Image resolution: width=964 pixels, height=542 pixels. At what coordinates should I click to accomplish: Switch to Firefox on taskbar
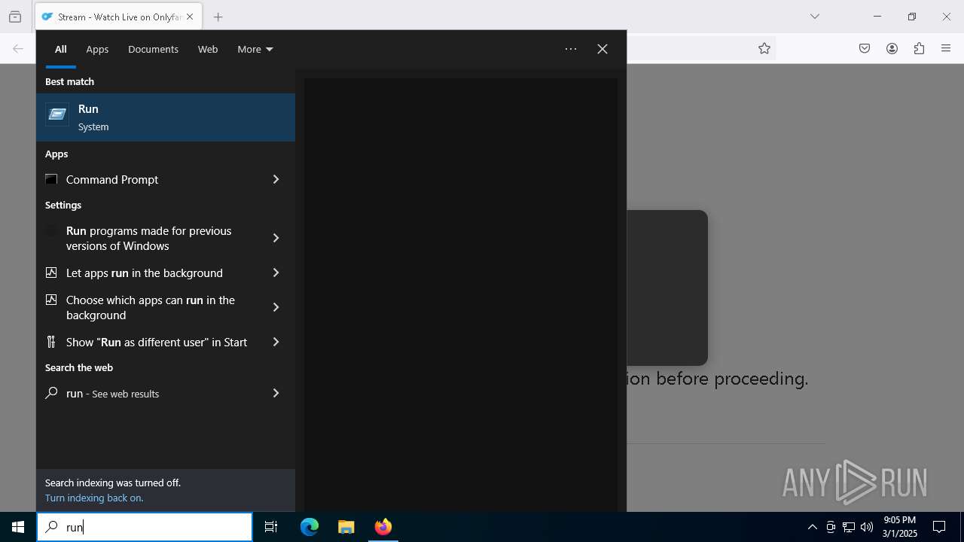coord(383,527)
